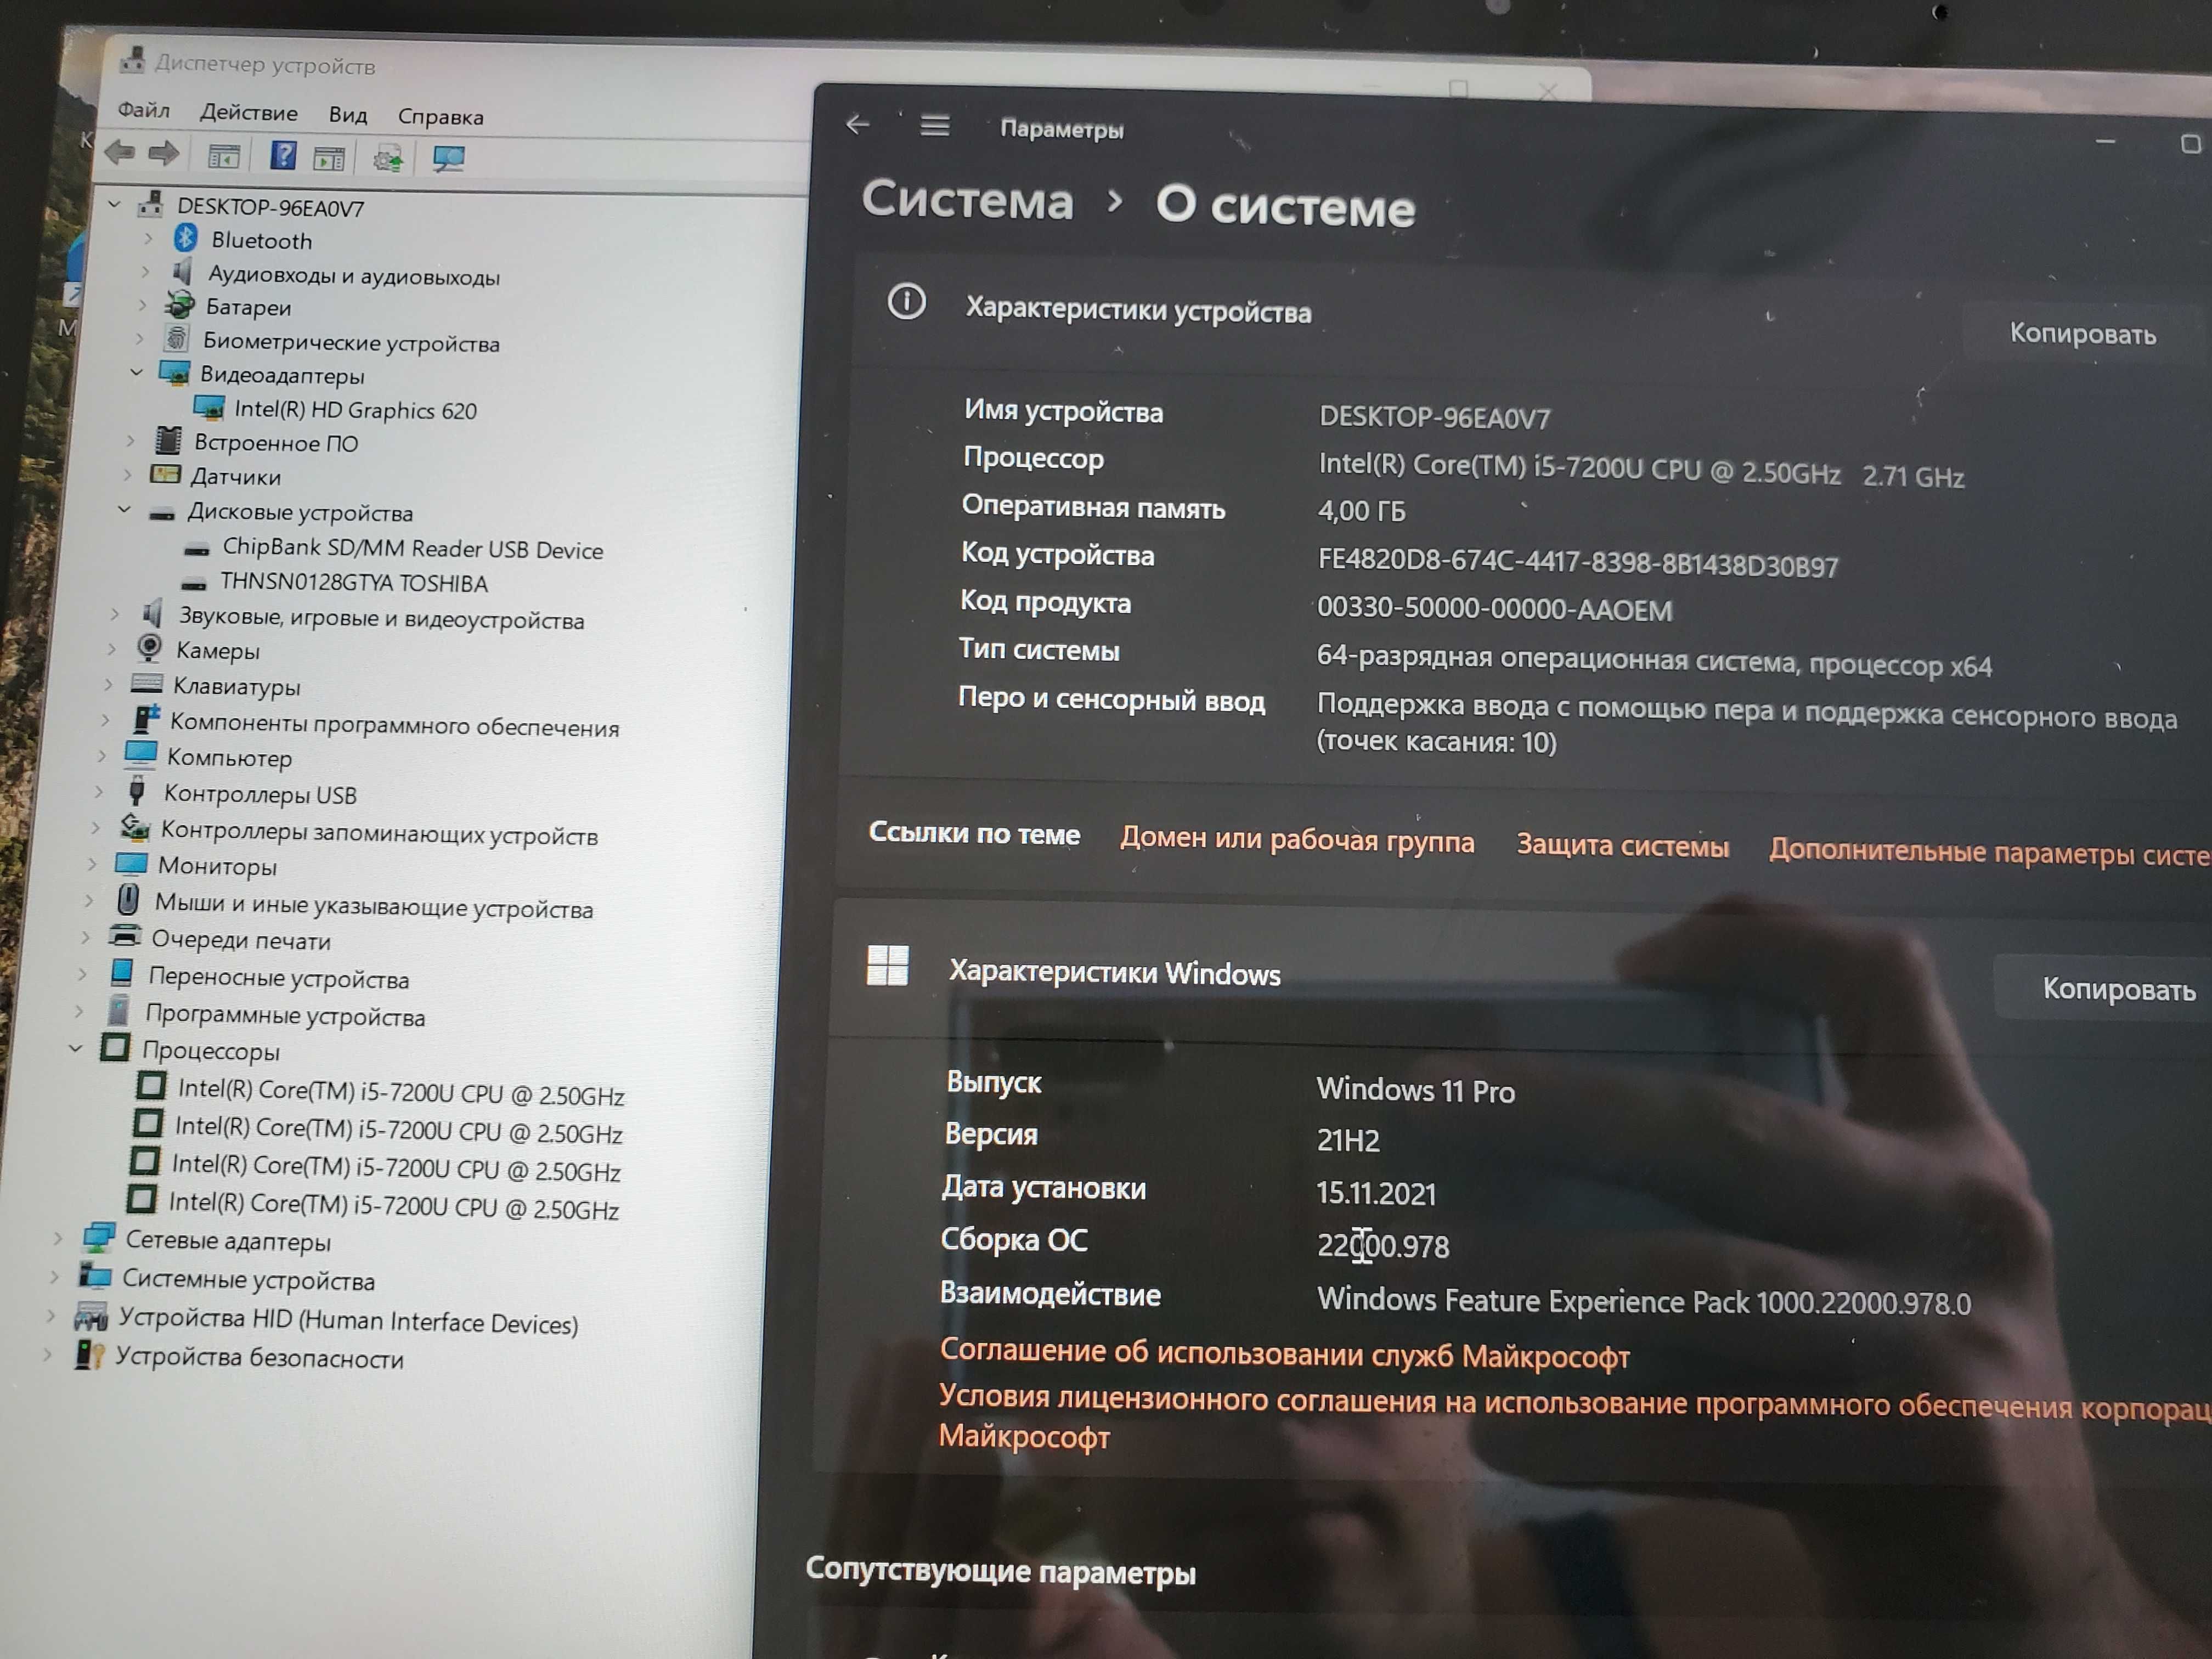Click the Windows logo beside Характеристики Windows
Screen dimensions: 2212x1659
pos(888,966)
